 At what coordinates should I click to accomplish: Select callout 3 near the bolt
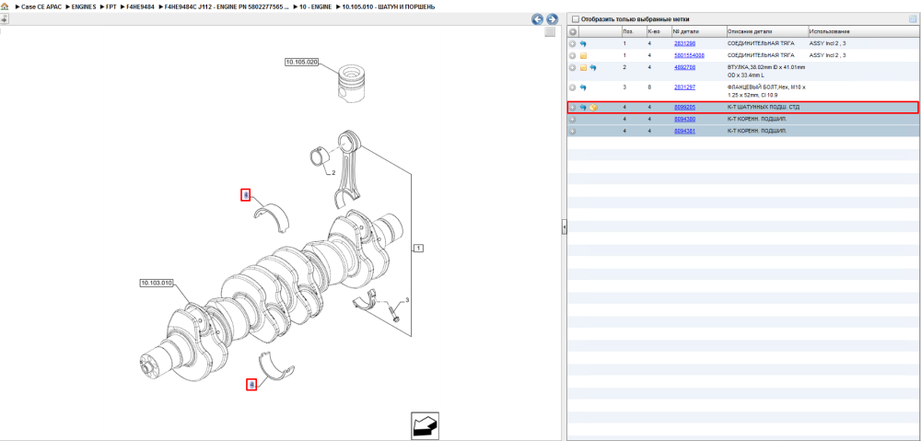[x=407, y=300]
